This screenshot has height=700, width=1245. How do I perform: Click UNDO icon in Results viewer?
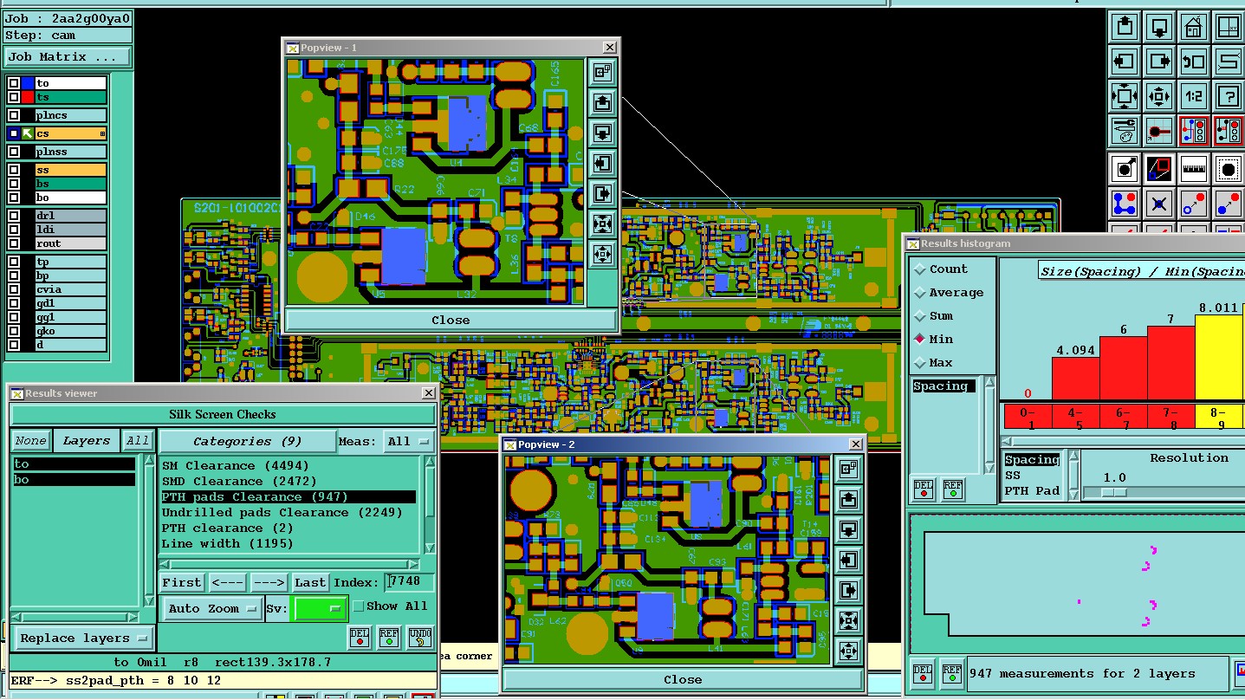(x=419, y=638)
